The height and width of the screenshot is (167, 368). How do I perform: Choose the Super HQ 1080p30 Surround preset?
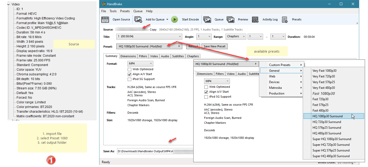click(334, 139)
